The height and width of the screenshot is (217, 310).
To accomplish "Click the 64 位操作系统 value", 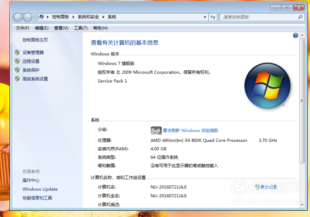I will point(164,157).
